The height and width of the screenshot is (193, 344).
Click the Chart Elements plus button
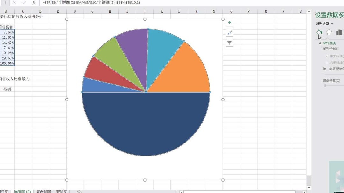pyautogui.click(x=229, y=23)
